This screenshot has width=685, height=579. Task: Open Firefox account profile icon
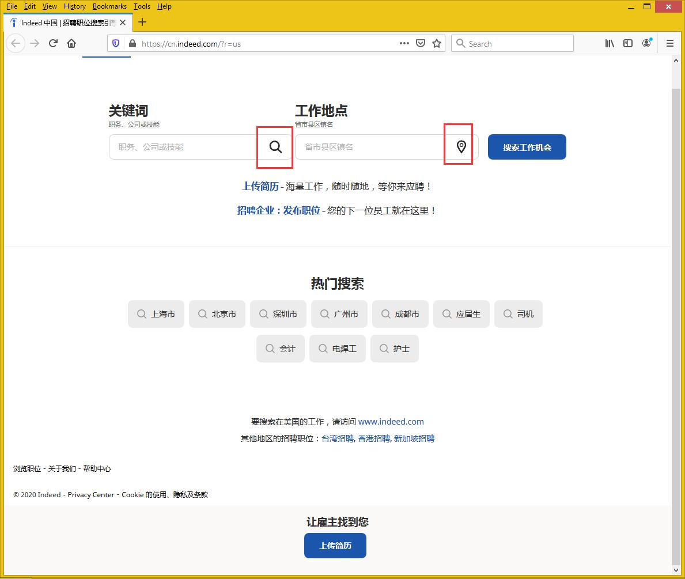point(646,43)
